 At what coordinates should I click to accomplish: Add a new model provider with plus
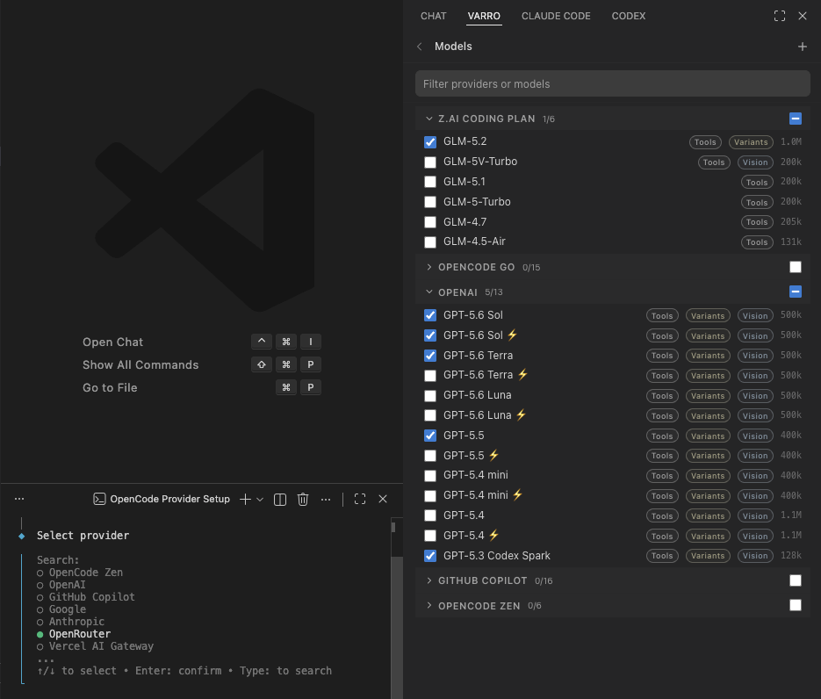[803, 47]
